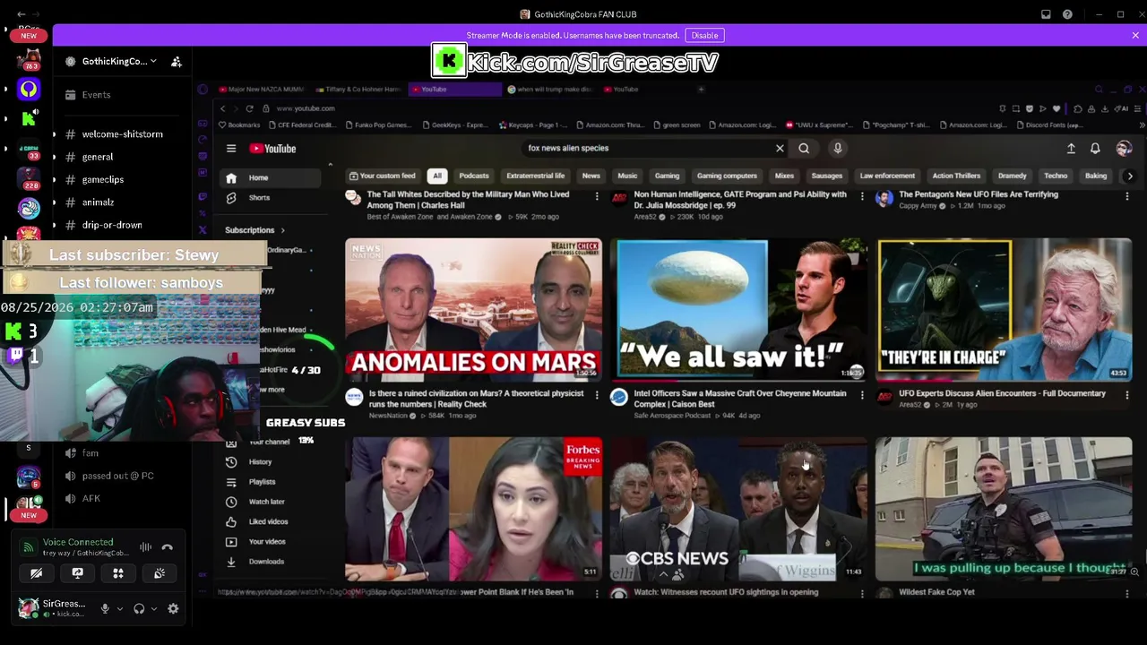Open the Events calendar icon
The width and height of the screenshot is (1147, 645).
click(70, 95)
